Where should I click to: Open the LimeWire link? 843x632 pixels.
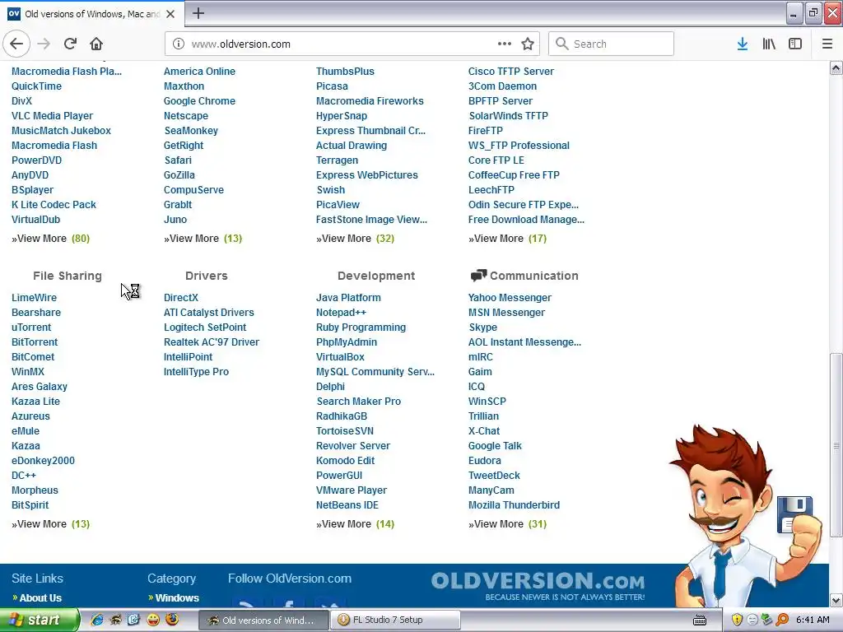pos(34,297)
